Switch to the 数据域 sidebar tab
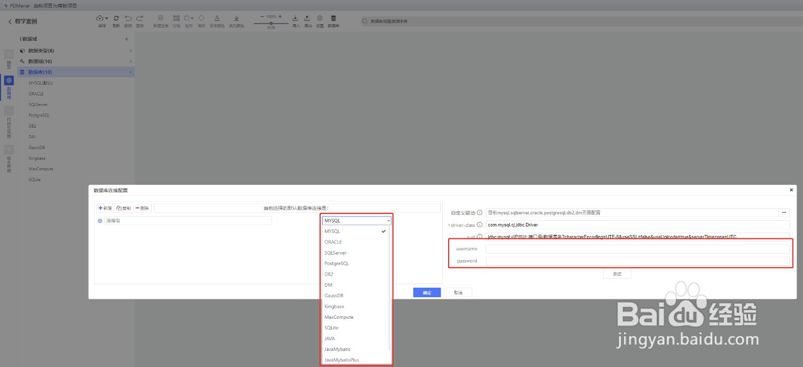The image size is (803, 367). (9, 87)
